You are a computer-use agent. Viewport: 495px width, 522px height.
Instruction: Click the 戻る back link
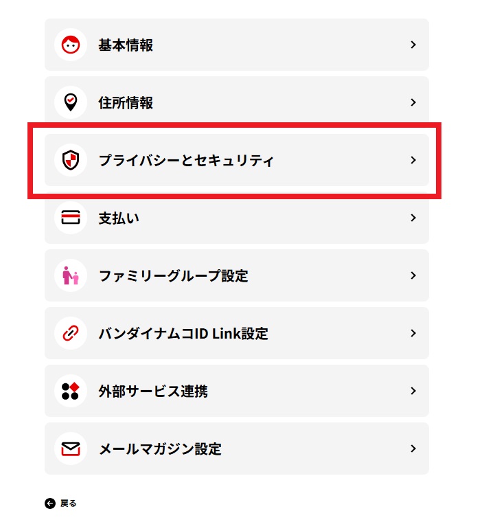coord(69,503)
